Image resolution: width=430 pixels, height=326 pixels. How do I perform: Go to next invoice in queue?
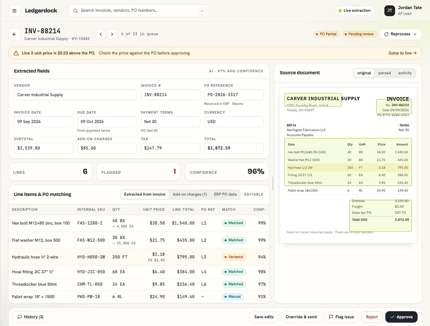[x=112, y=34]
